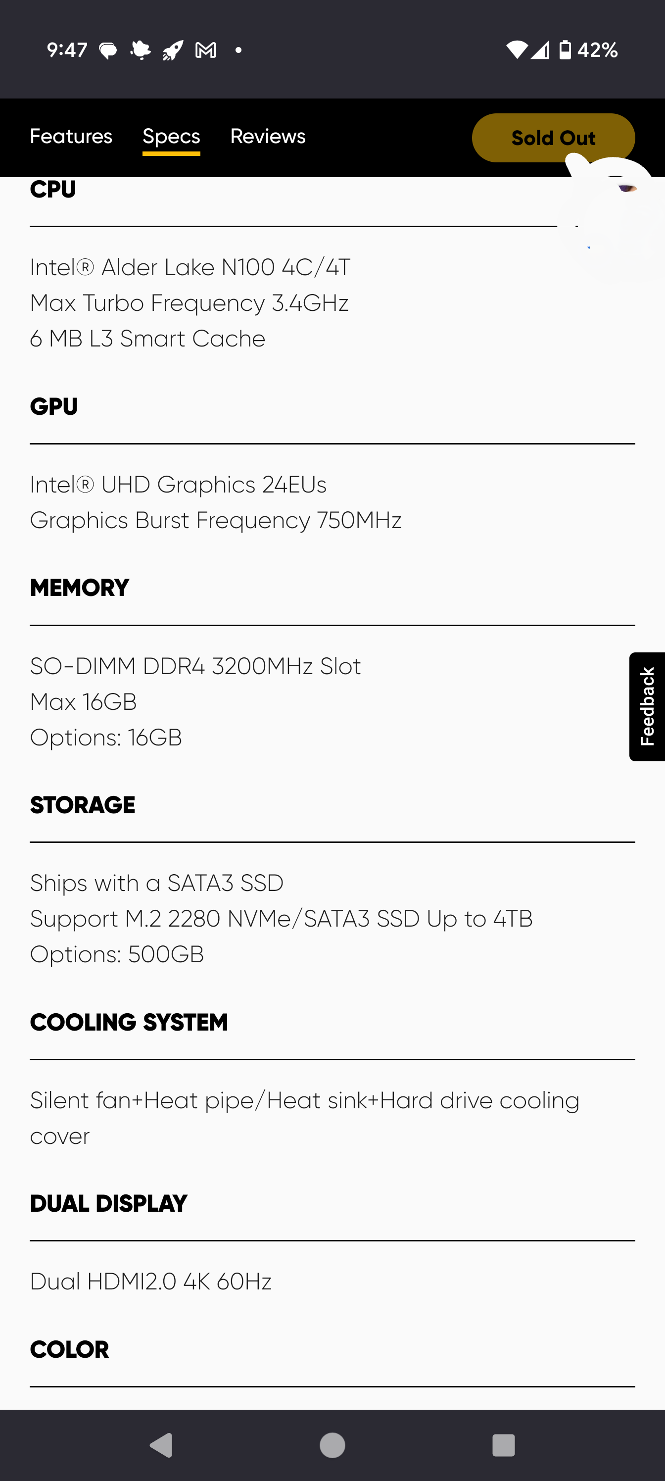Tap the clock showing 9:47
Image resolution: width=665 pixels, height=1481 pixels.
tap(67, 50)
